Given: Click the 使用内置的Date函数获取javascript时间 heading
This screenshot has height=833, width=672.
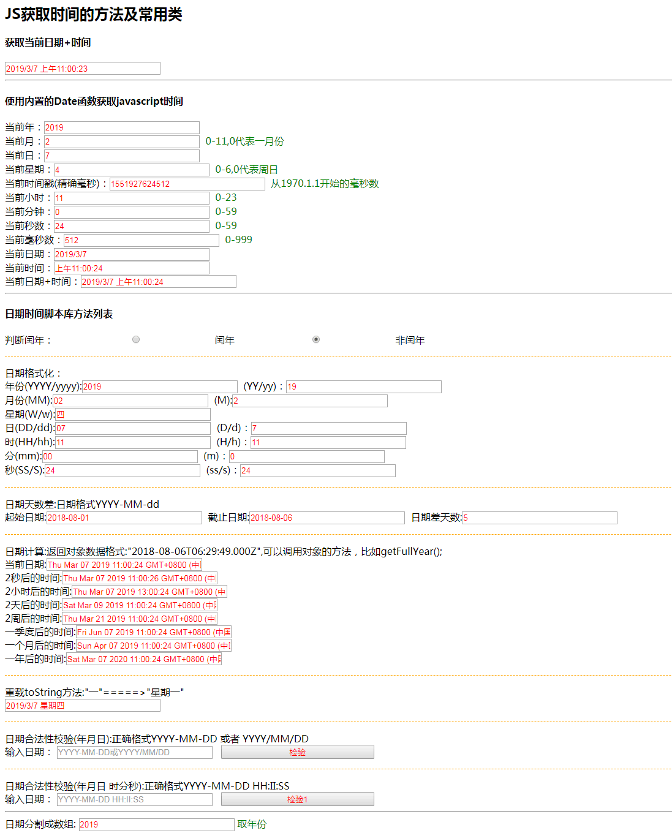Looking at the screenshot, I should [94, 102].
